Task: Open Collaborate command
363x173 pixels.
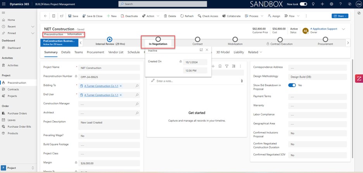Action: pos(231,16)
